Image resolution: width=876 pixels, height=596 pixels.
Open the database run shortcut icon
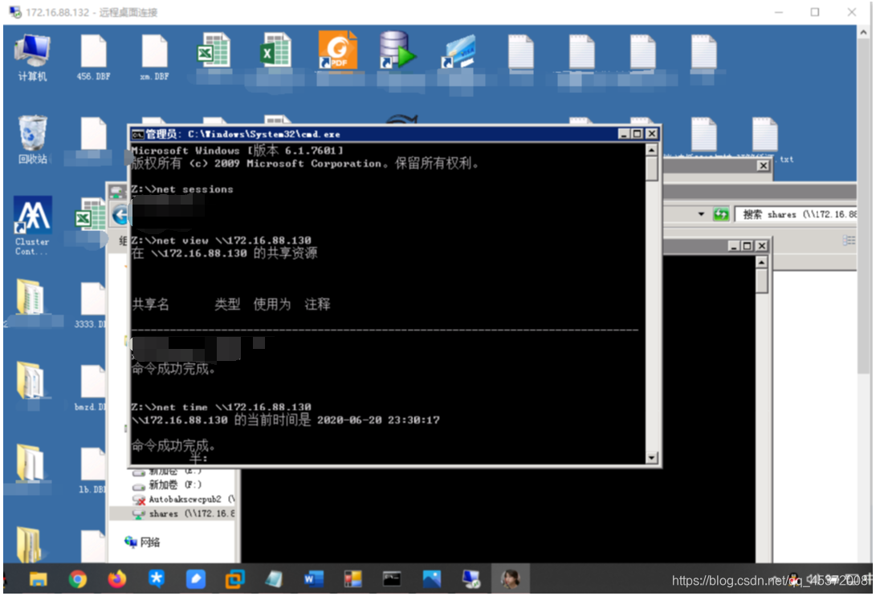pos(397,51)
